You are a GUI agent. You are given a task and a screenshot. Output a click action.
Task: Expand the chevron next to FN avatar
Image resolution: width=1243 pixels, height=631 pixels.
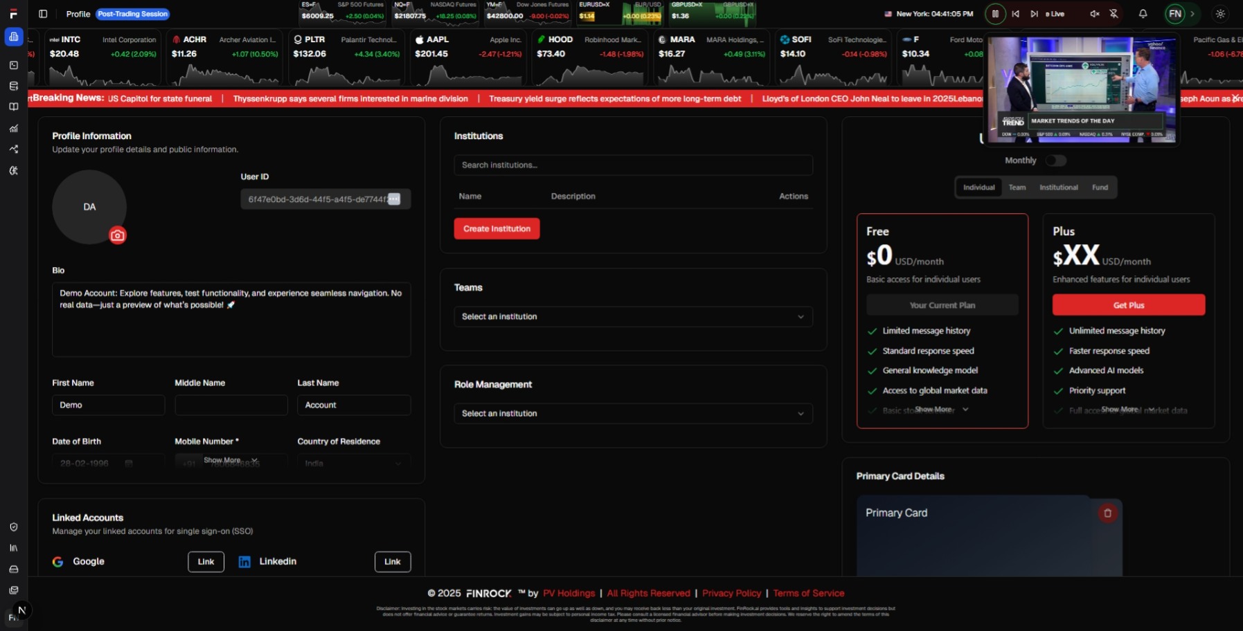coord(1192,14)
